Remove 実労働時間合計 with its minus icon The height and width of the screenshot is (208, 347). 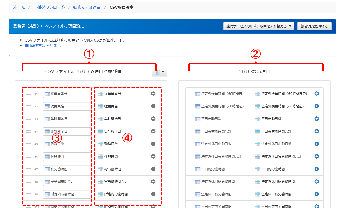pos(153,181)
